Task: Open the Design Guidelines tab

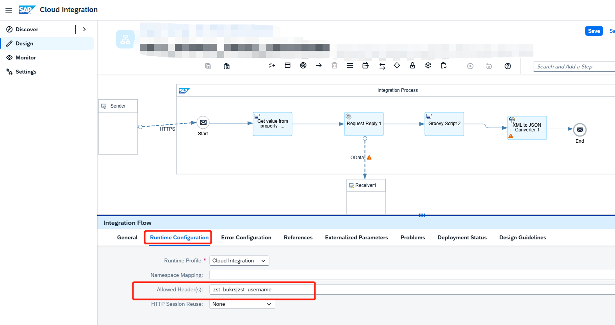Action: coord(522,237)
